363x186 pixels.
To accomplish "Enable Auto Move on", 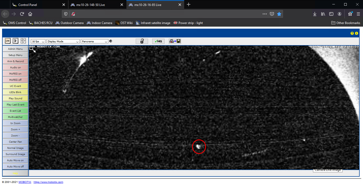I will pos(15,160).
